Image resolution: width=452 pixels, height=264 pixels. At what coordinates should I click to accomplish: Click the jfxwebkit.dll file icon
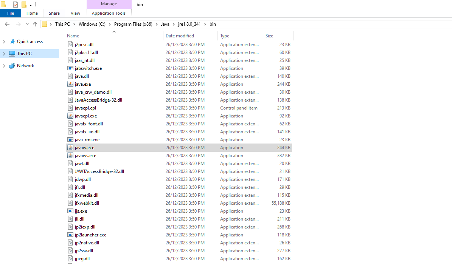pos(70,203)
